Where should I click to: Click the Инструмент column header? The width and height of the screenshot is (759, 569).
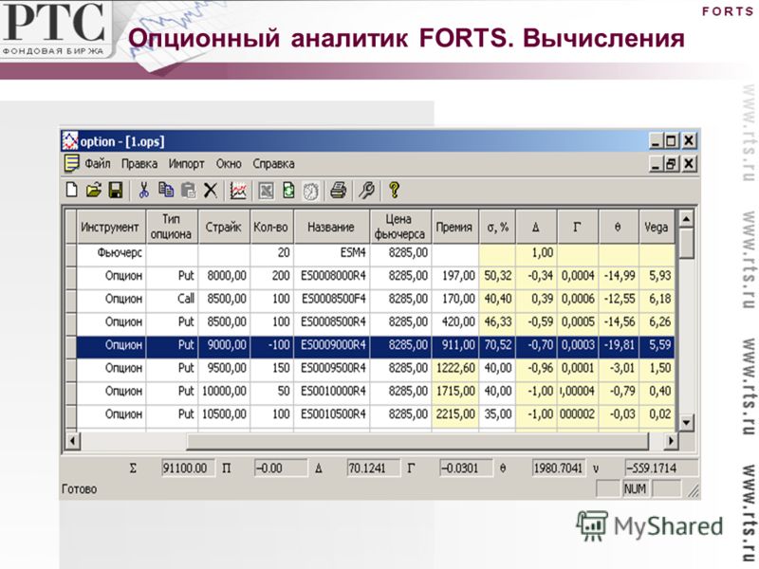[x=111, y=227]
